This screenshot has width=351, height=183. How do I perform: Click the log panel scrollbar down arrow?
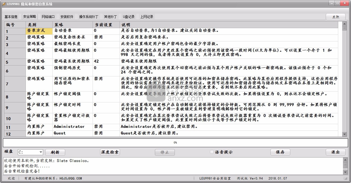tap(345, 172)
